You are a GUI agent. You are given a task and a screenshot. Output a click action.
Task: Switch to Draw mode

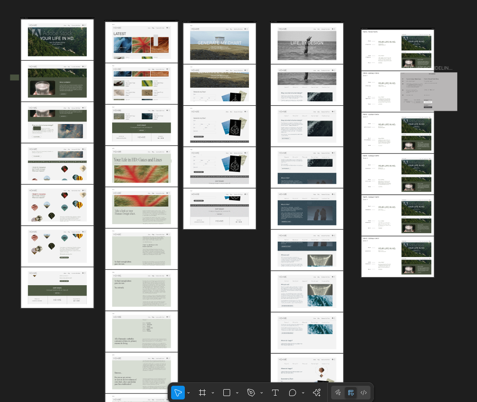338,393
